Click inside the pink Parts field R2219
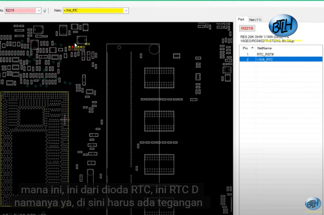The image size is (324, 215). [x=20, y=11]
